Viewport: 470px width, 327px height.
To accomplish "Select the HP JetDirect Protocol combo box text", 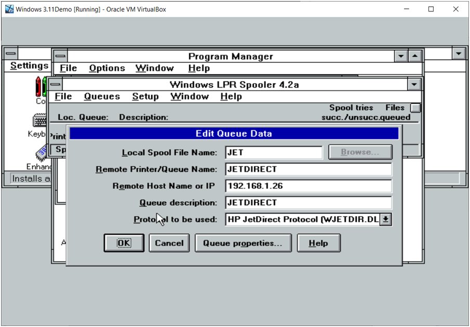I will [x=303, y=219].
